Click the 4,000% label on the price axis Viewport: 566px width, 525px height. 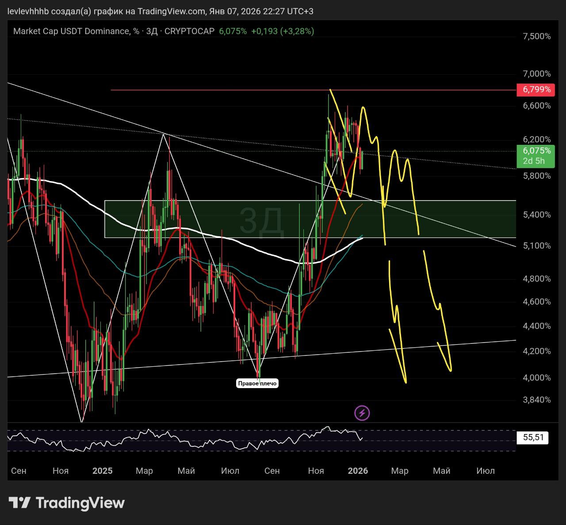coord(536,378)
